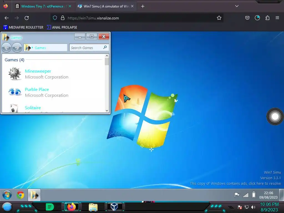Open a new browser tab
The height and width of the screenshot is (213, 284).
(x=143, y=6)
